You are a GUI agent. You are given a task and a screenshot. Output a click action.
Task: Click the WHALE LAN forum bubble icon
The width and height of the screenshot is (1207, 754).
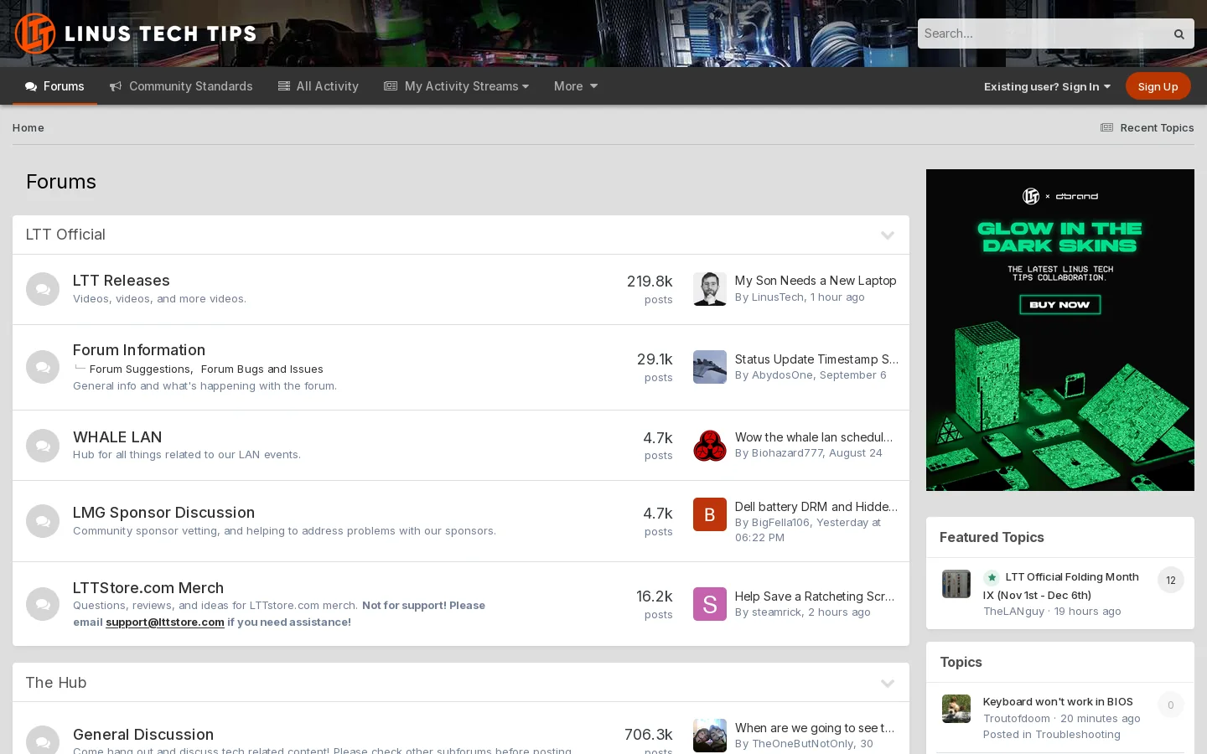[x=43, y=446]
